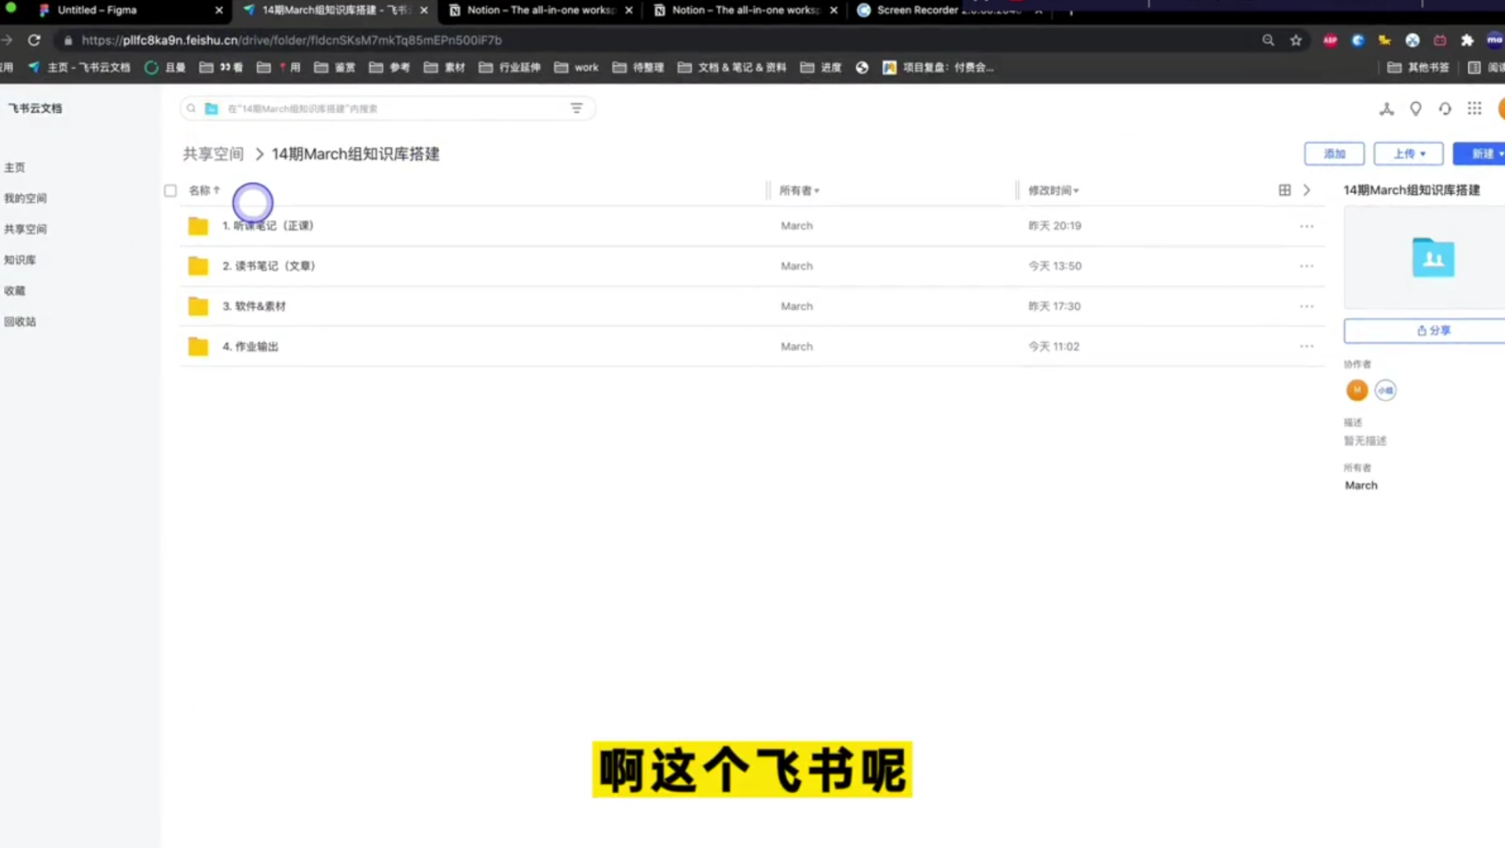Image resolution: width=1505 pixels, height=848 pixels.
Task: Click the shared folder thumbnail in details panel
Action: (1433, 258)
